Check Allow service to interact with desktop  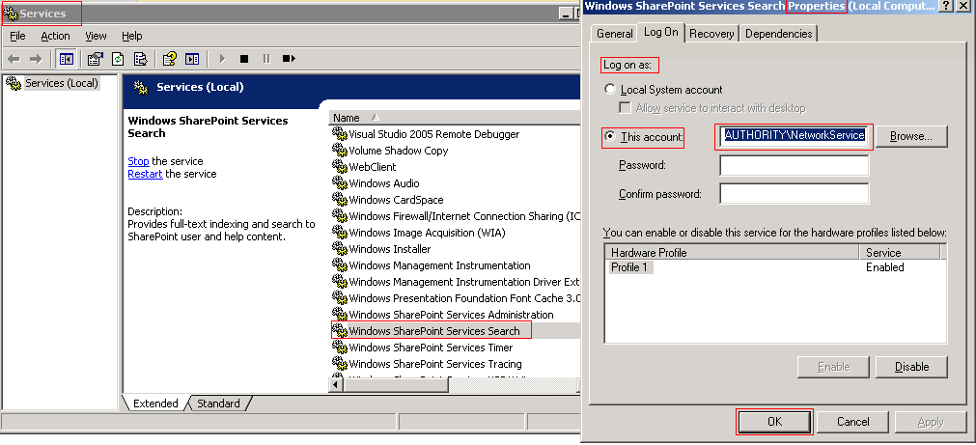click(x=625, y=108)
